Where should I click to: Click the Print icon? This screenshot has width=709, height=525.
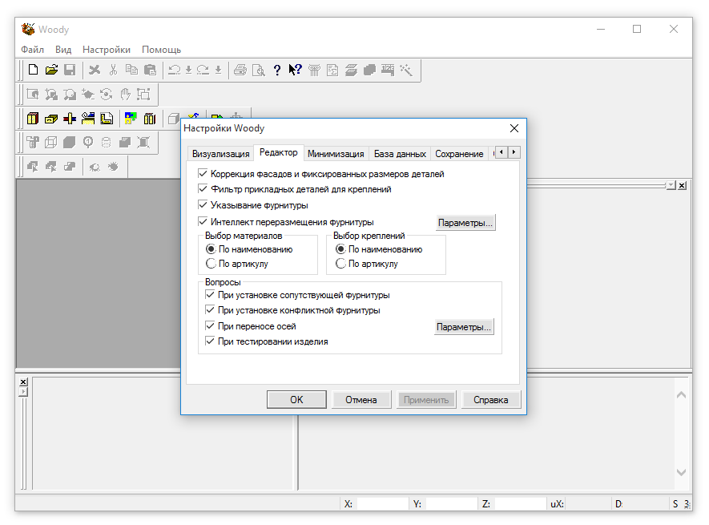click(x=240, y=70)
